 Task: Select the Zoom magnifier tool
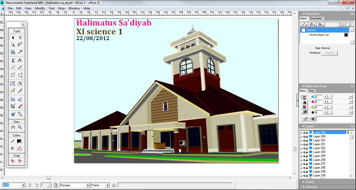tap(20, 127)
